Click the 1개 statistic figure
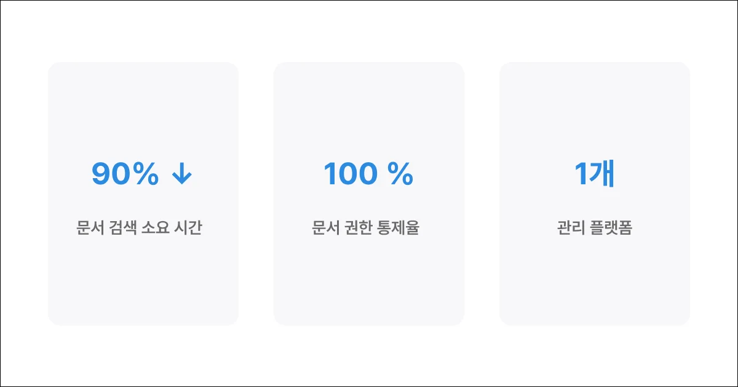 coord(595,175)
